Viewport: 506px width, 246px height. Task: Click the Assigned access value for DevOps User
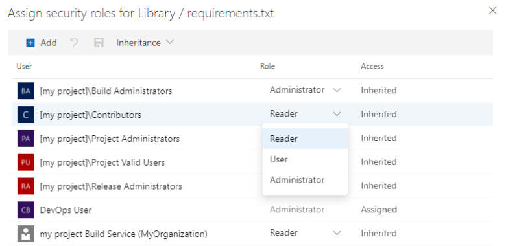click(x=379, y=210)
